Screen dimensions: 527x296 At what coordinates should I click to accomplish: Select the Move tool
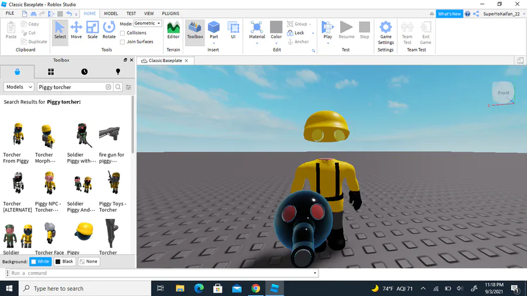click(76, 30)
